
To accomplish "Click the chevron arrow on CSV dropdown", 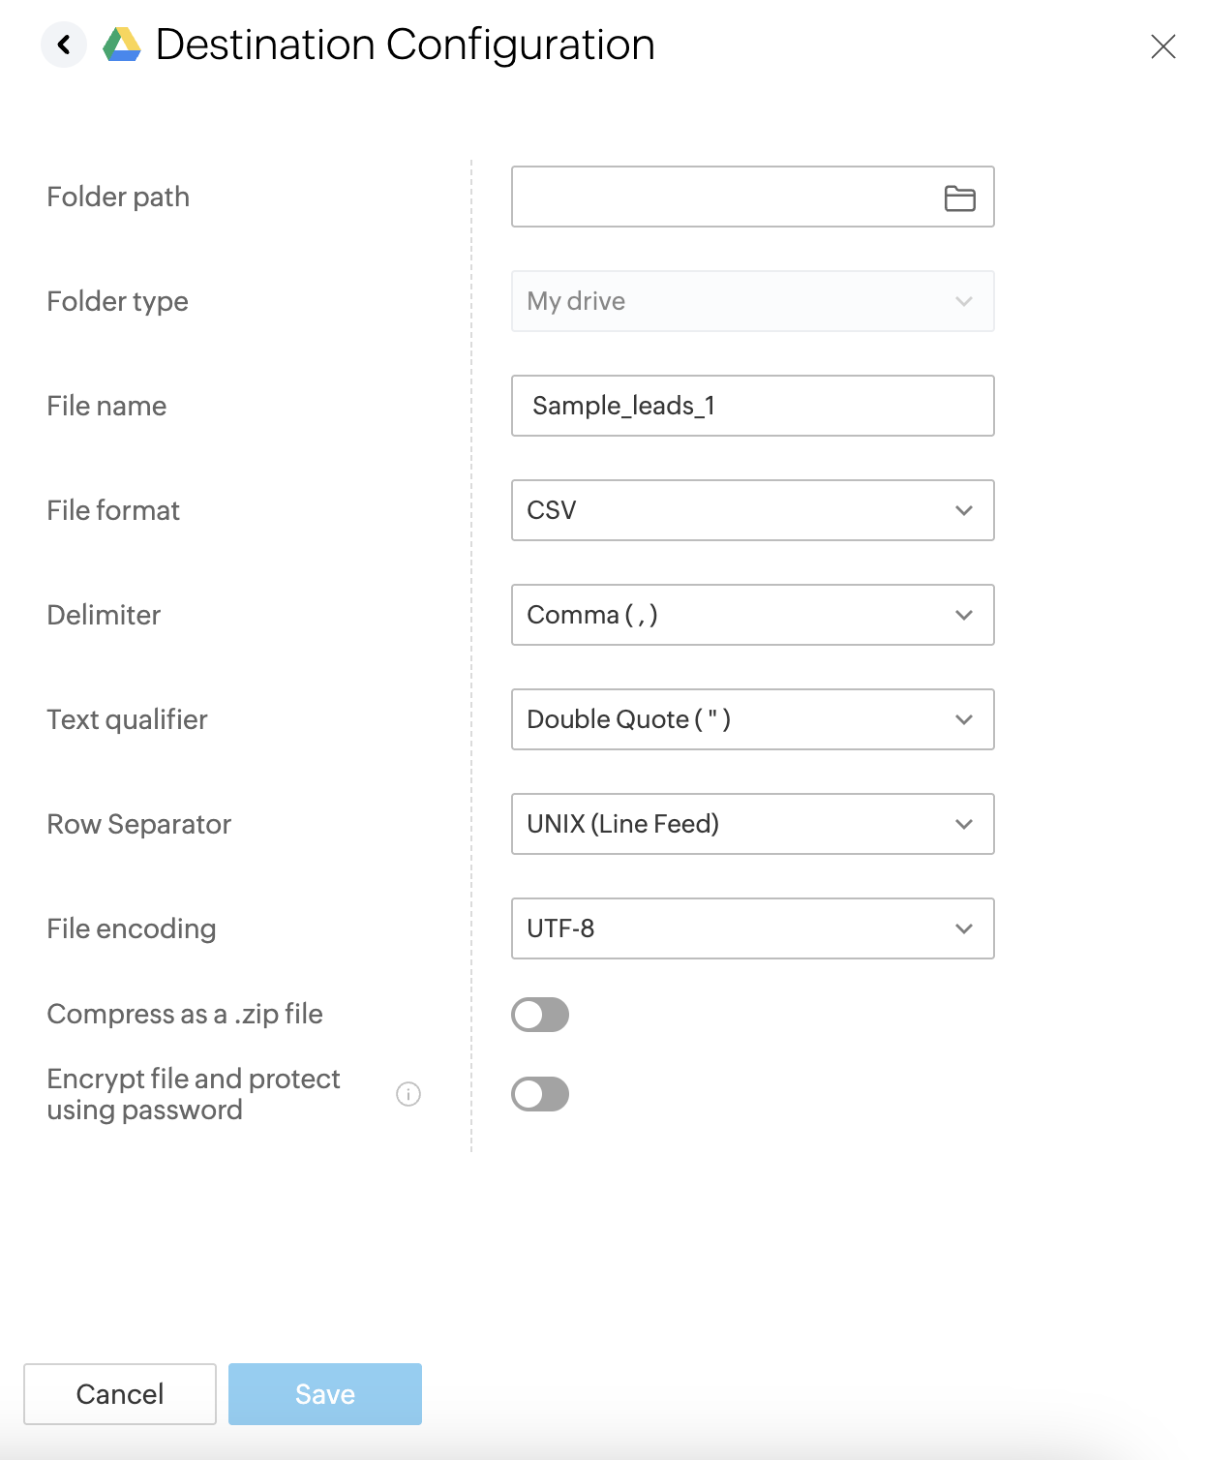I will 964,510.
